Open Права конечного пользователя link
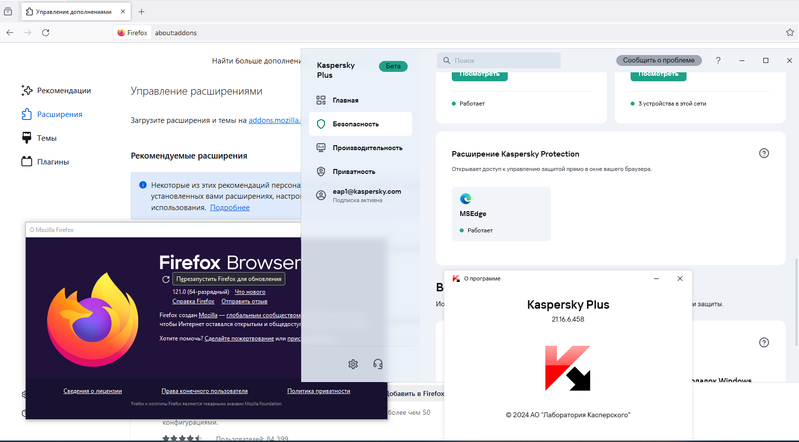The width and height of the screenshot is (799, 442). click(205, 391)
